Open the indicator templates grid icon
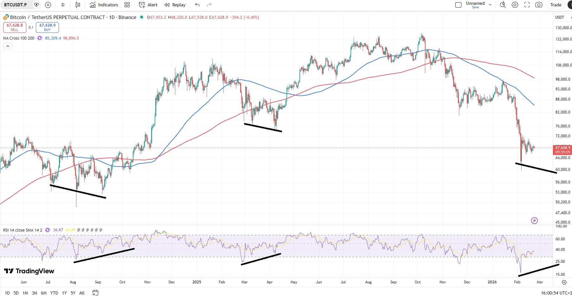This screenshot has width=572, height=297. (127, 5)
